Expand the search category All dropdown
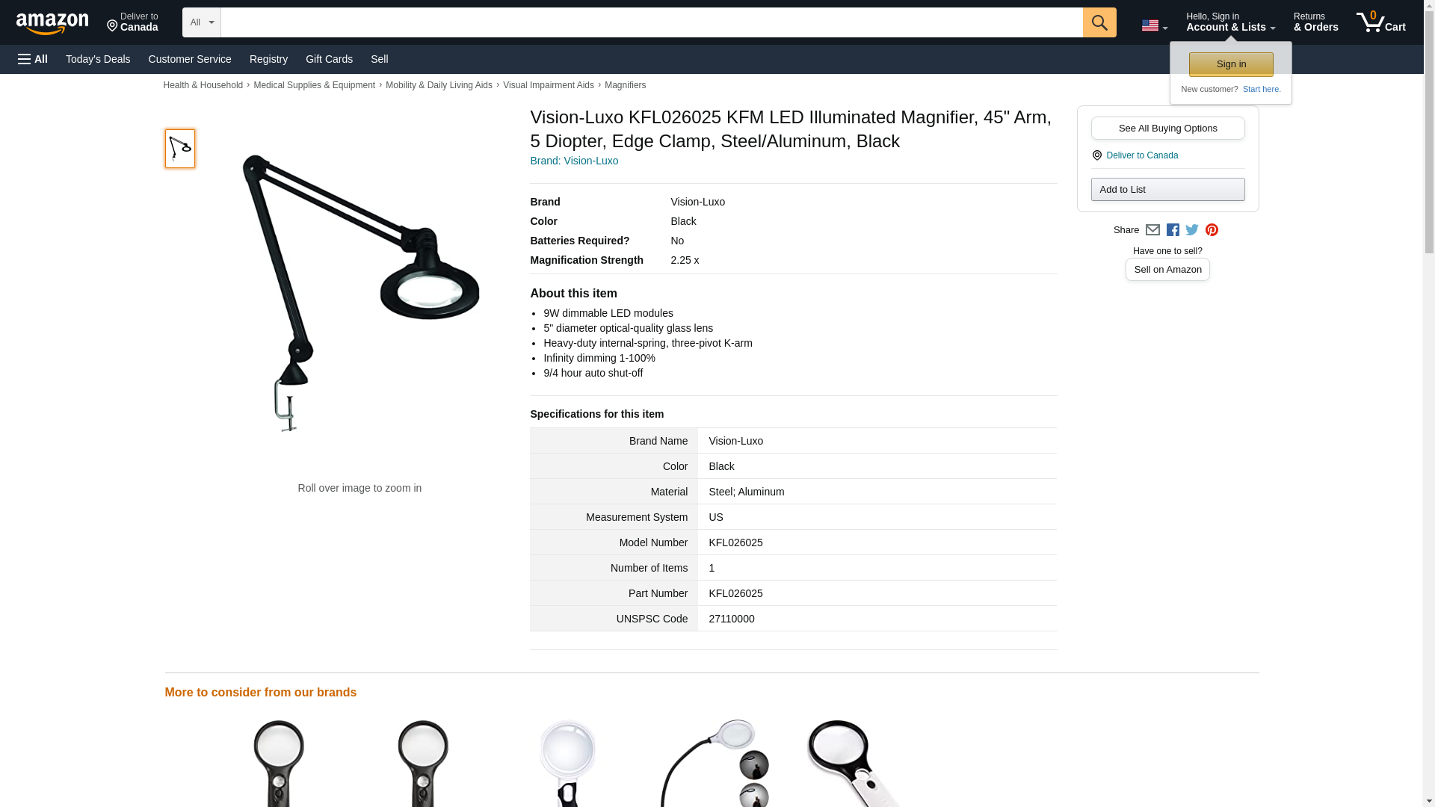This screenshot has width=1435, height=807. pos(202,22)
